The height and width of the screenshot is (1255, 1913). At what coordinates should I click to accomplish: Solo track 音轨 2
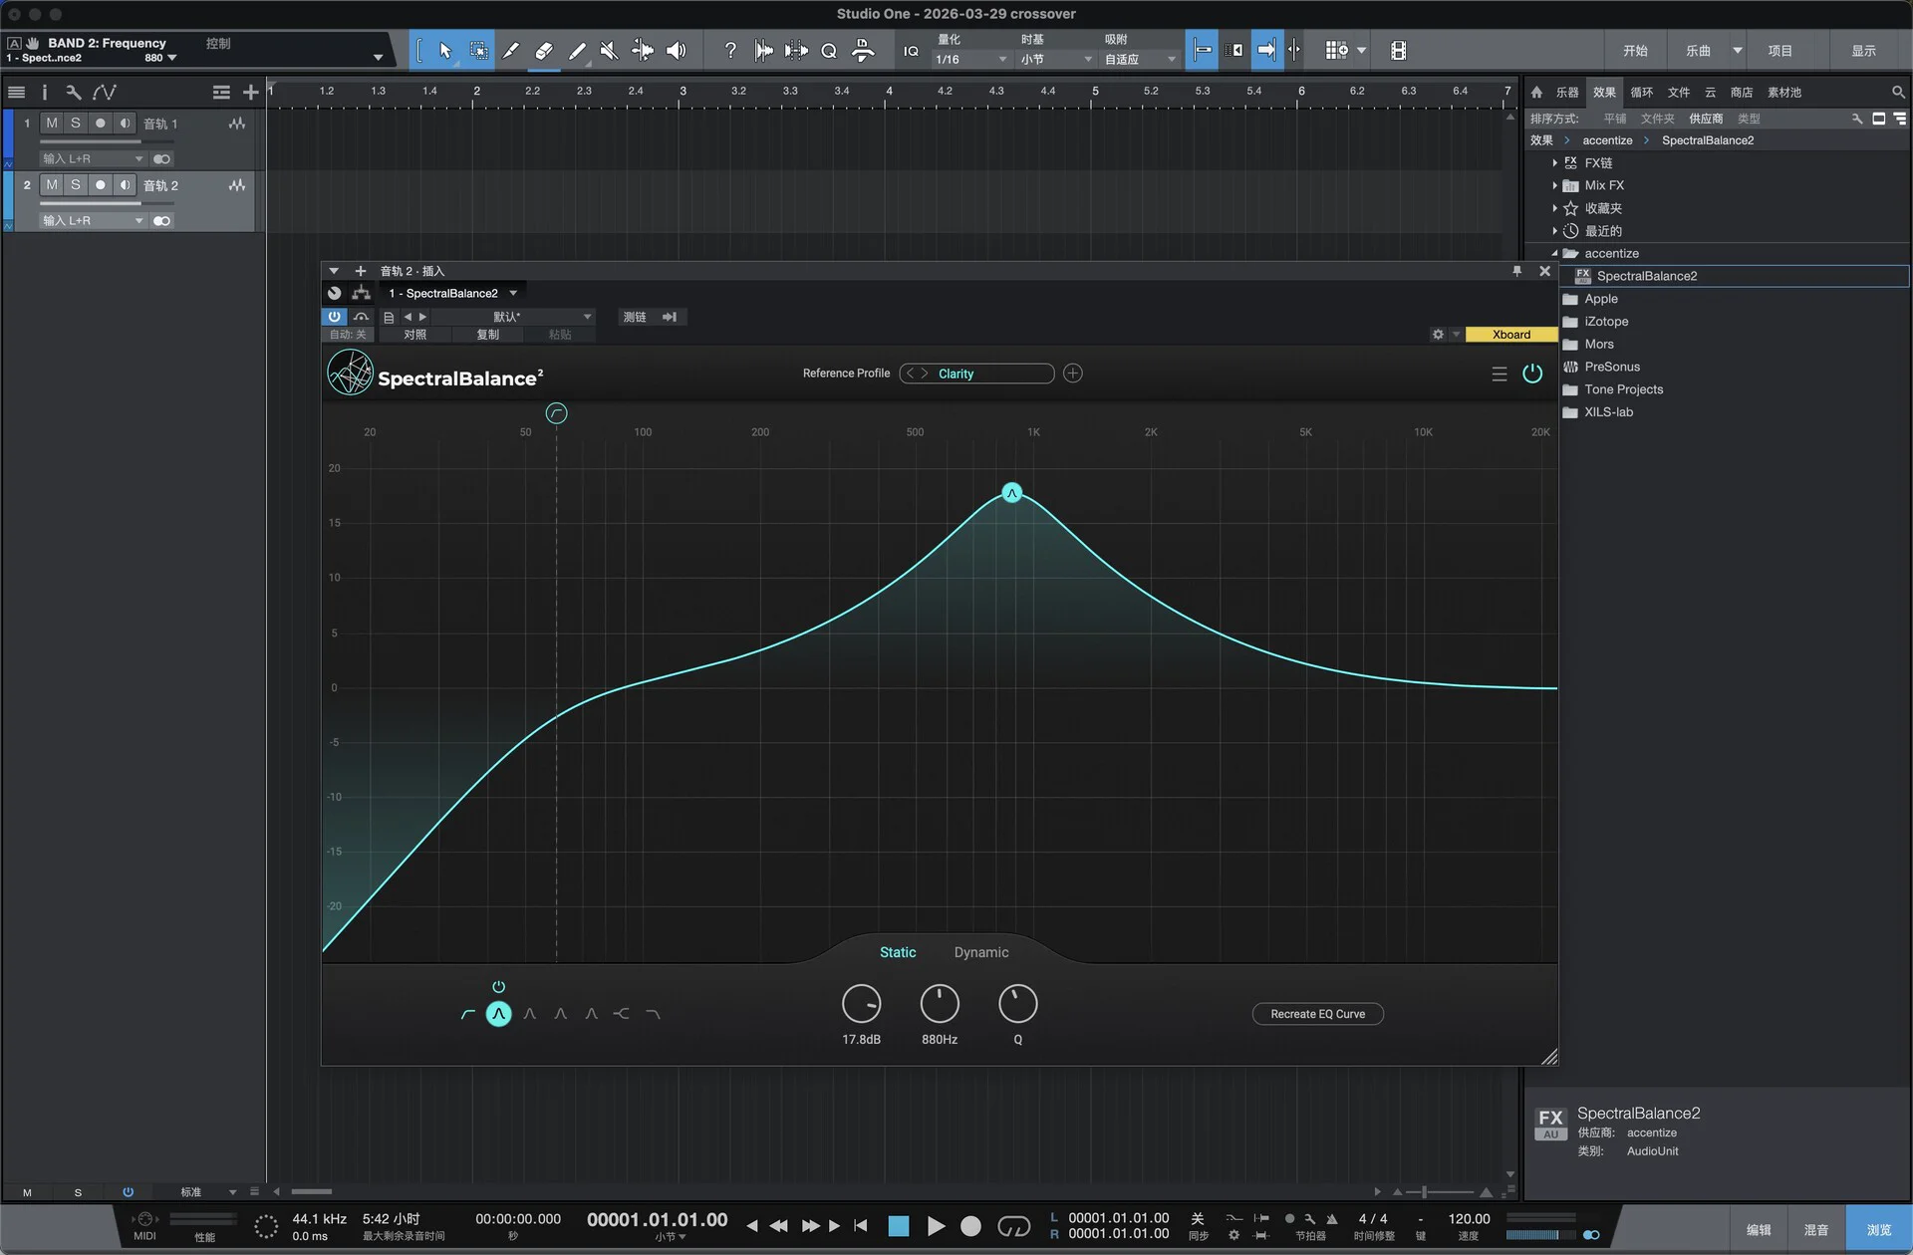[76, 185]
